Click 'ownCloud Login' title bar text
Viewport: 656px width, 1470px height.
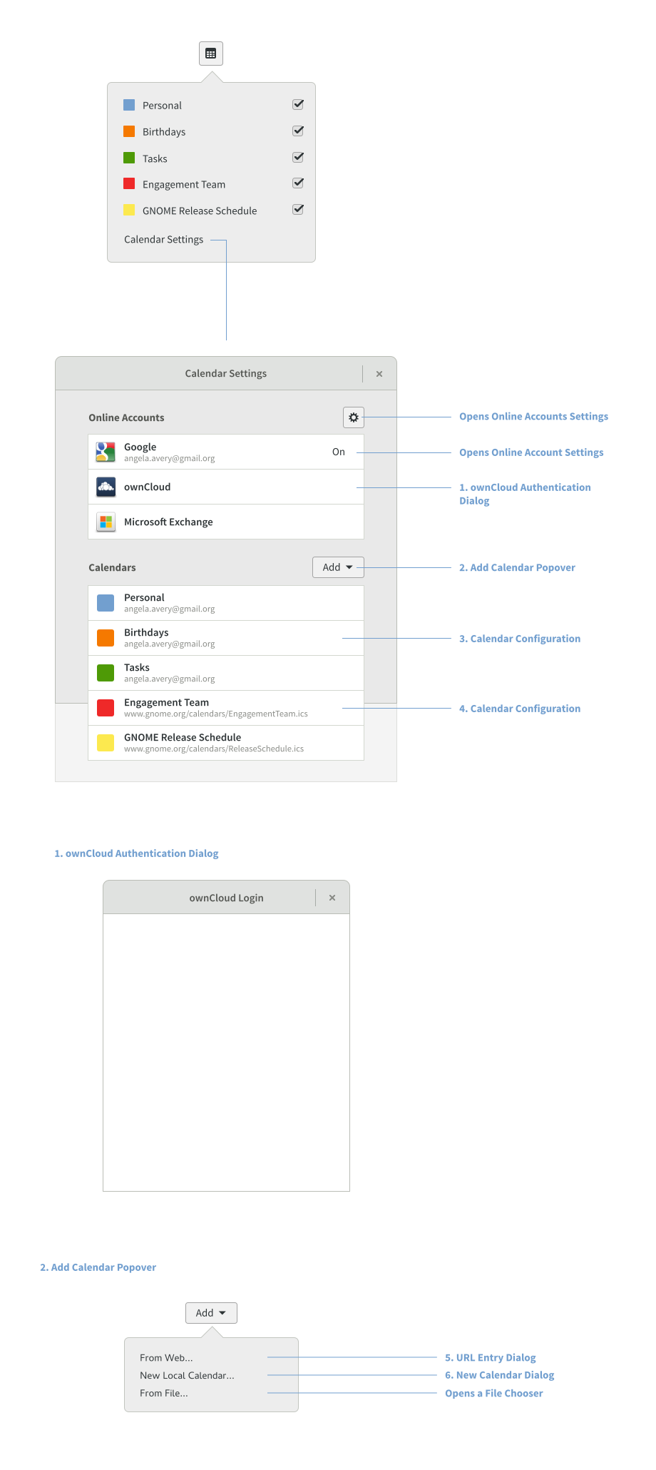click(226, 898)
